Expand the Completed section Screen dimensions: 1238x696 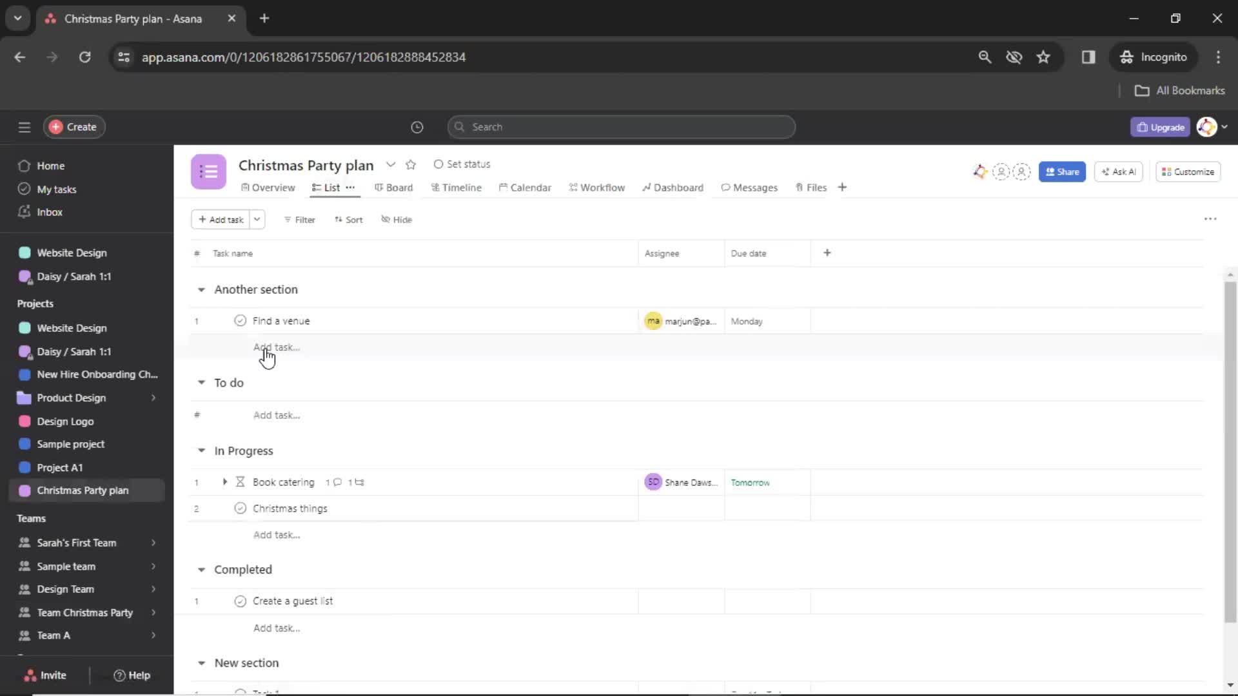[202, 570]
